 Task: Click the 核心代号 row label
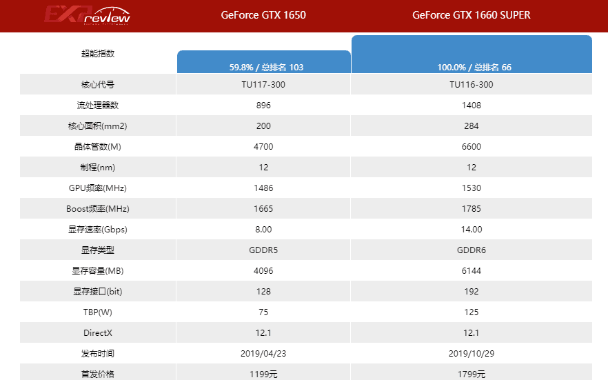coord(98,85)
